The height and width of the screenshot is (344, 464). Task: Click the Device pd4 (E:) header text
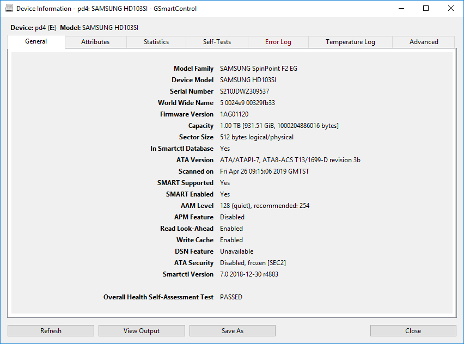tap(33, 28)
